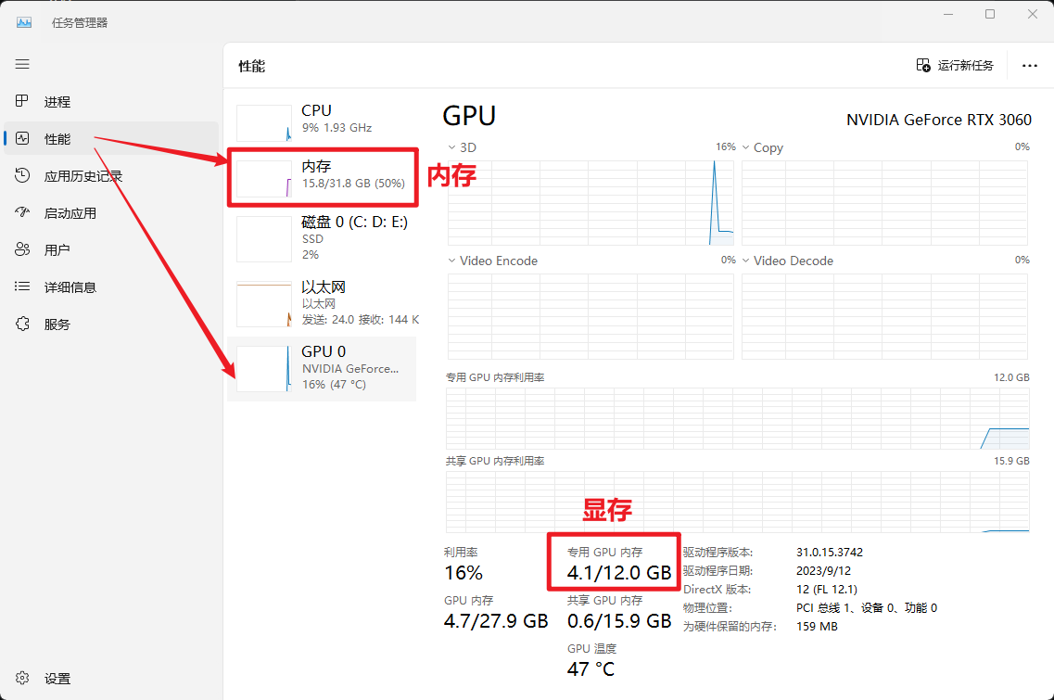This screenshot has height=700, width=1054.
Task: Select the Ethernet (以太网) performance item
Action: [322, 302]
